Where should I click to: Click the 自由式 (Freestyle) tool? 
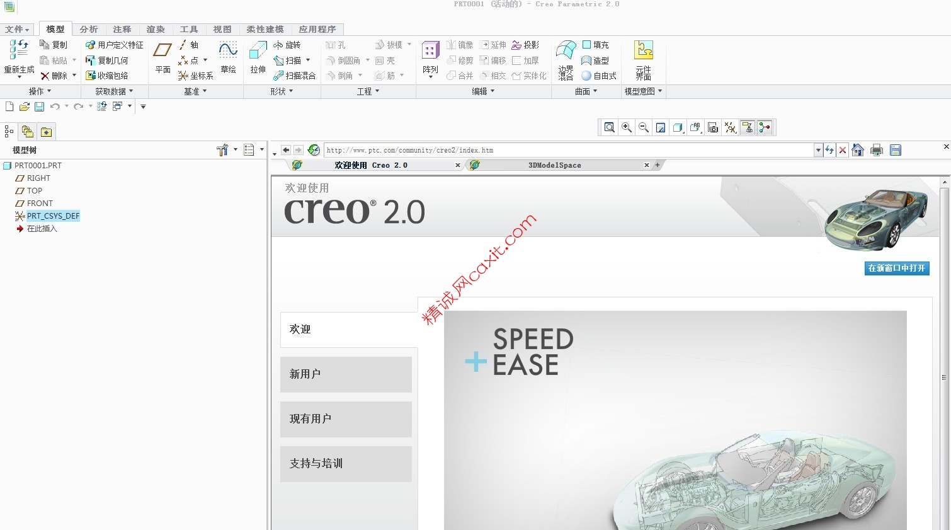(x=599, y=76)
